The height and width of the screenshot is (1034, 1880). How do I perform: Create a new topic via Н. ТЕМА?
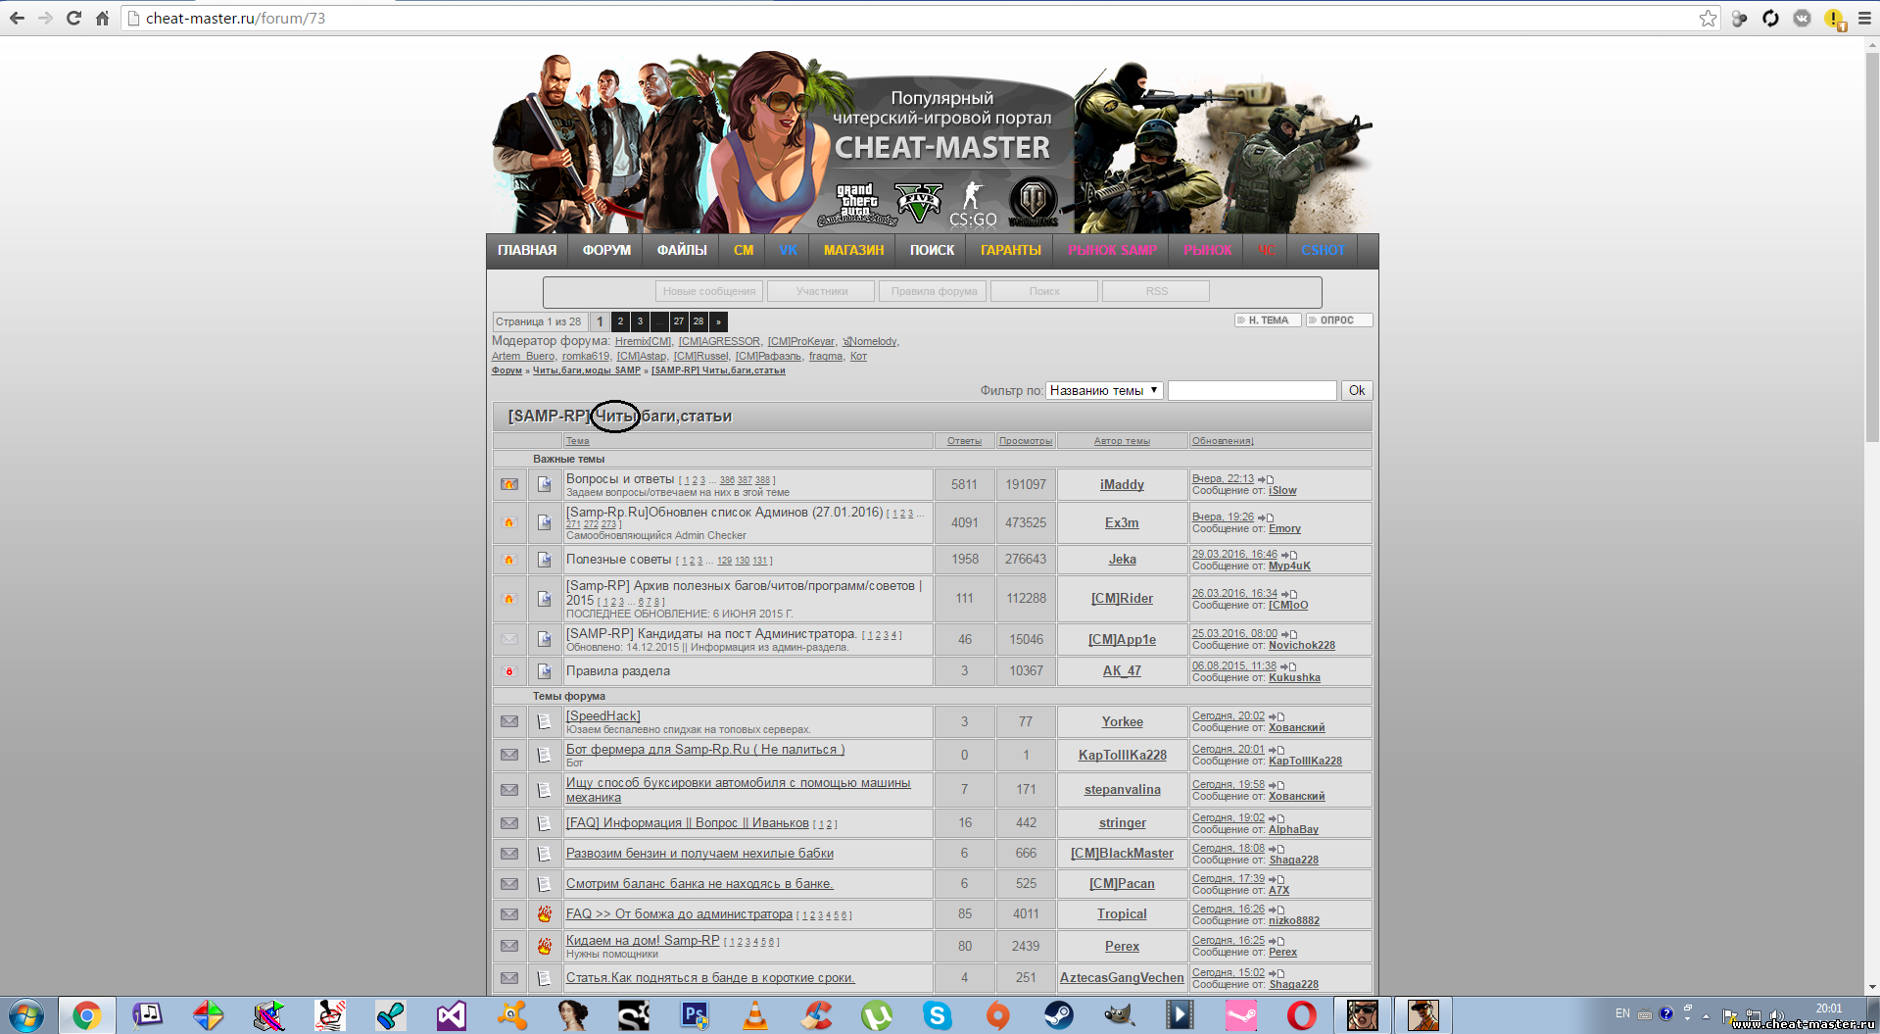[1268, 320]
